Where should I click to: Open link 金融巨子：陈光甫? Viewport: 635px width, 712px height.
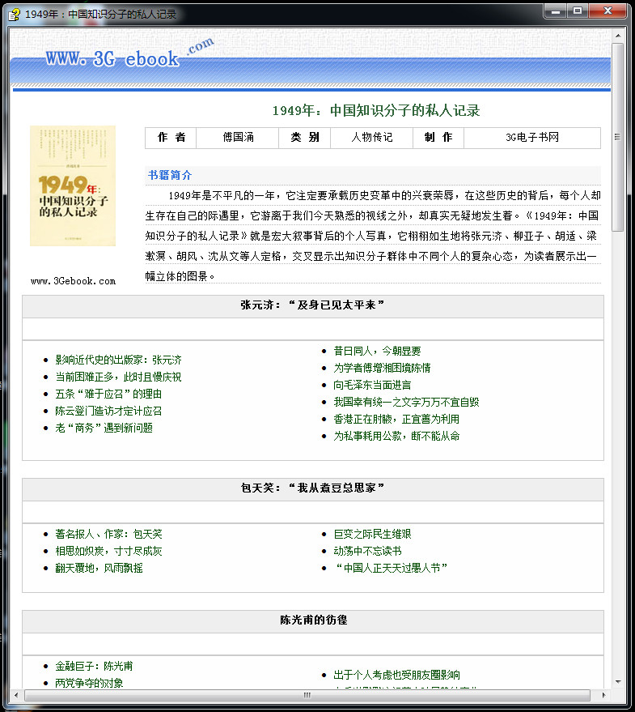tap(94, 666)
